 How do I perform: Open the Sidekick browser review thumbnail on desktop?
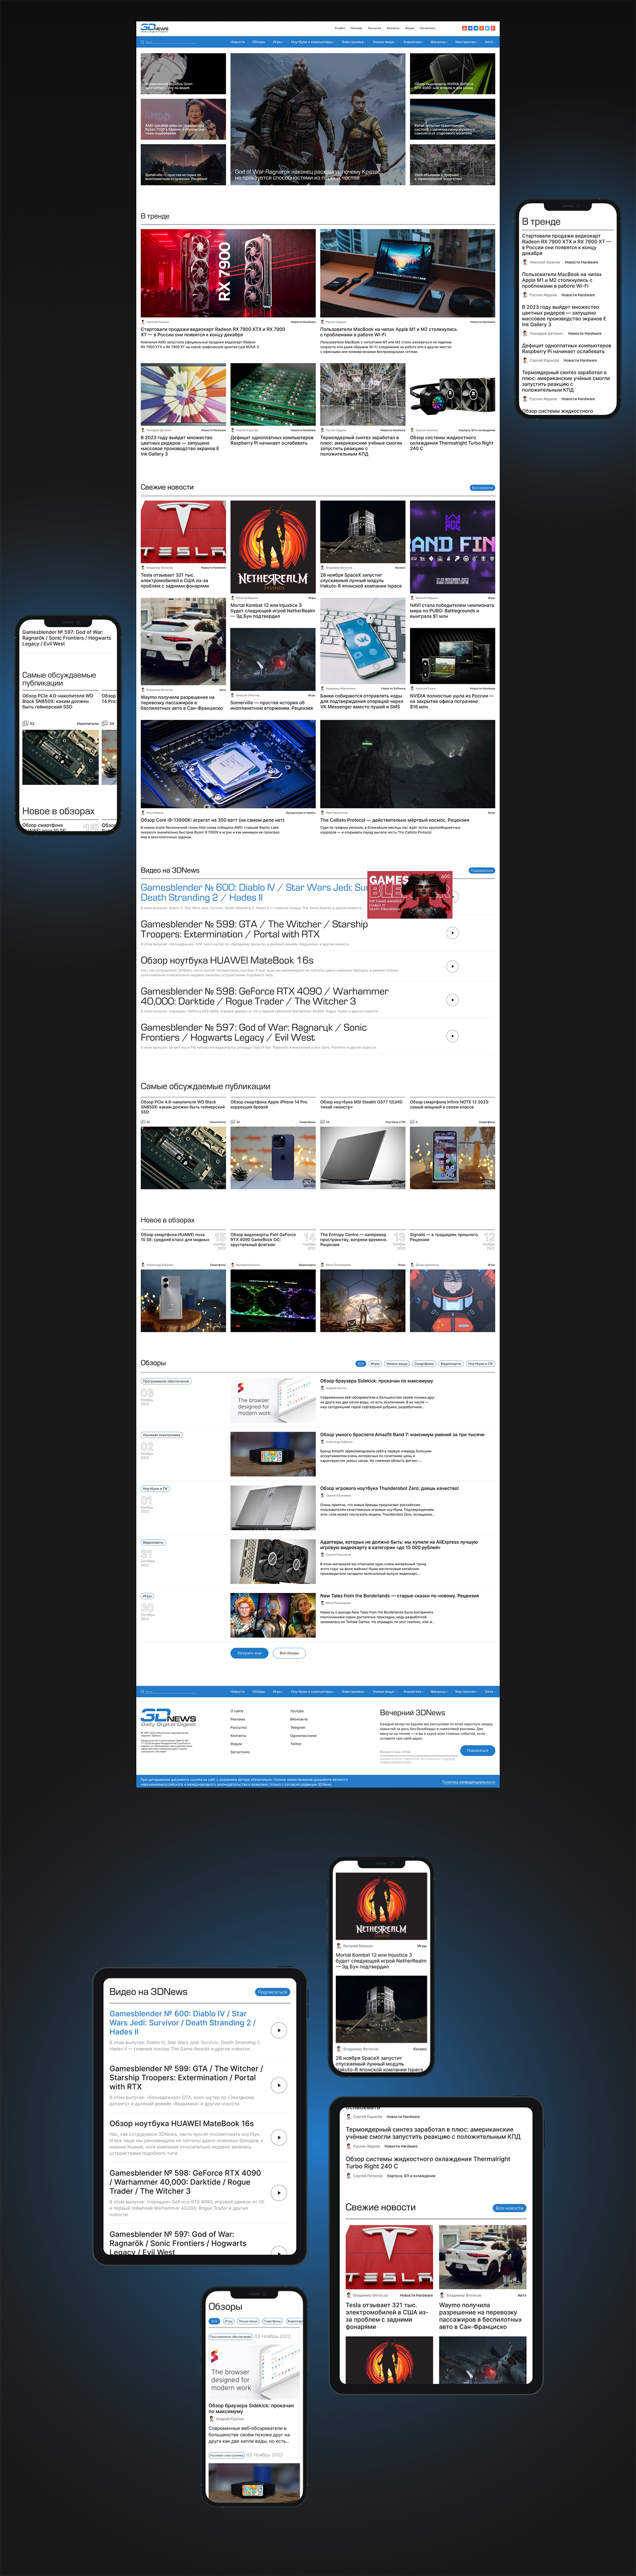[x=273, y=1400]
